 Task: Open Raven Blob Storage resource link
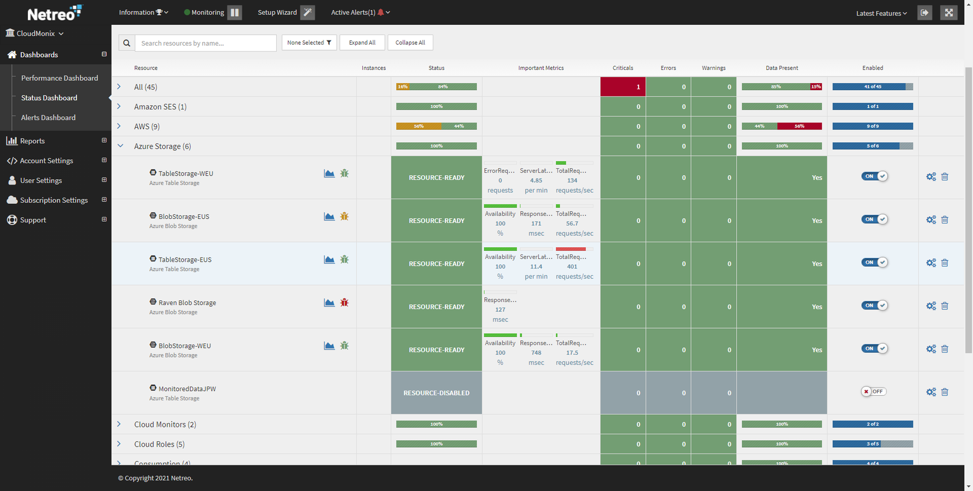pos(187,303)
